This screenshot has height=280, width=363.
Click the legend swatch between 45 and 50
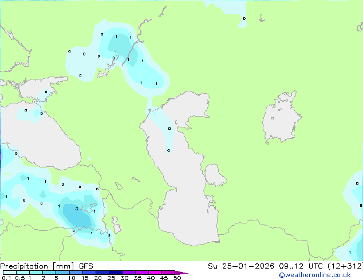tap(168, 273)
